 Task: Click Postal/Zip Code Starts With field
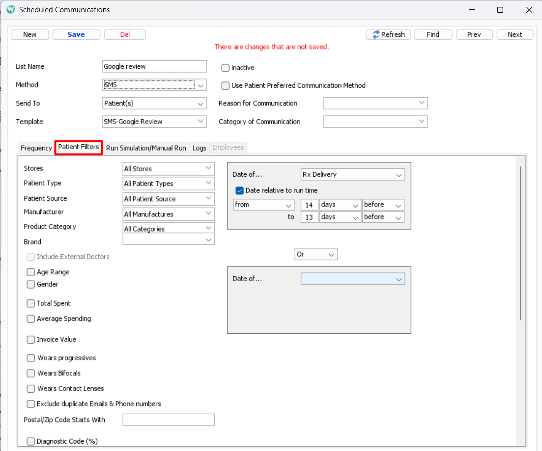coord(169,420)
